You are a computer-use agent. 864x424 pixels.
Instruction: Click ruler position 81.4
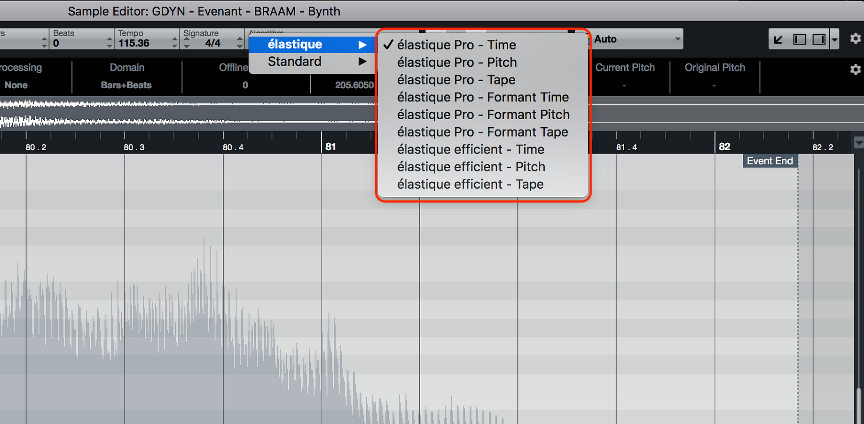(627, 147)
